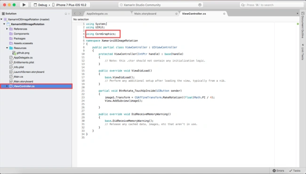Open the Tasks status pad

click(295, 171)
